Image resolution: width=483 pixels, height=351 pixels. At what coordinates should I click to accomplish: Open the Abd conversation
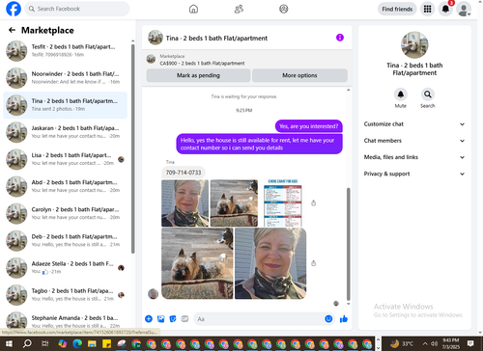pos(66,186)
